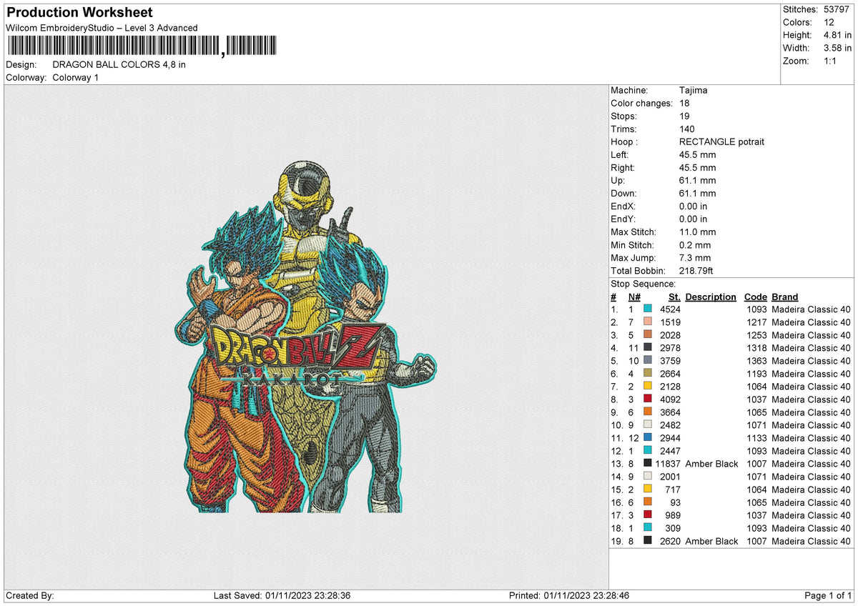The height and width of the screenshot is (606, 858).
Task: Click the slate gray swatch beside 3759
Action: point(648,361)
